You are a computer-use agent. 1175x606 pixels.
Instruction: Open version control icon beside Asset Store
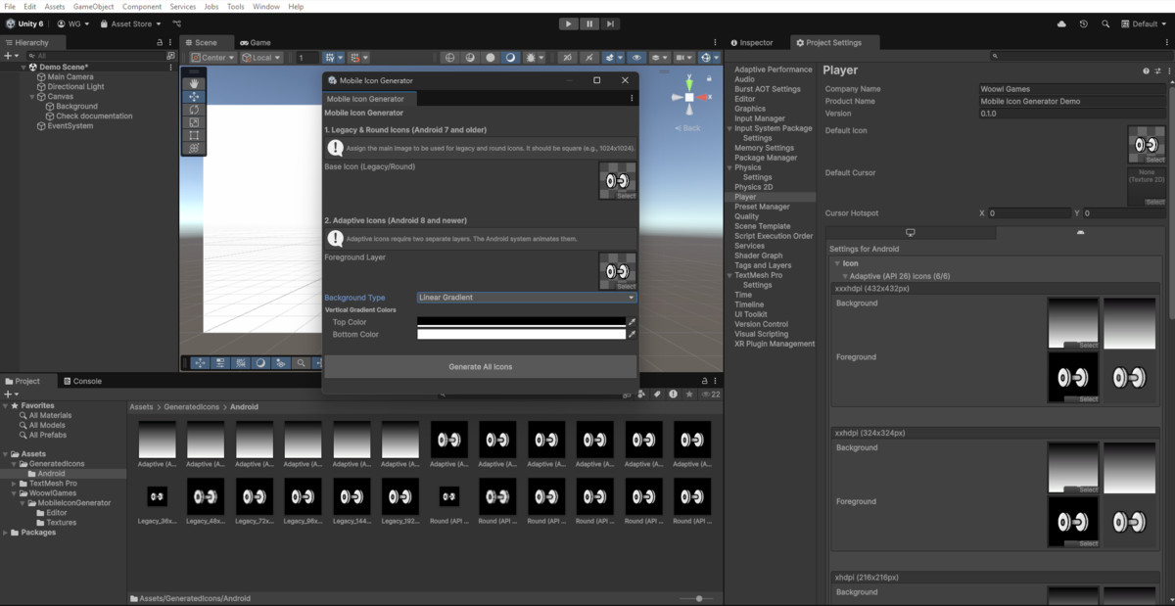(x=177, y=23)
